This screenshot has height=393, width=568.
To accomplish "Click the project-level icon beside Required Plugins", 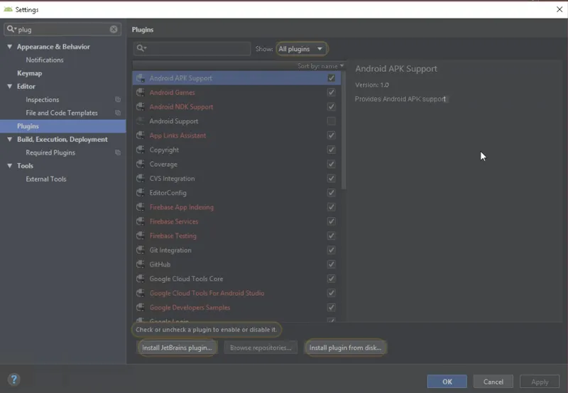I will pyautogui.click(x=118, y=153).
